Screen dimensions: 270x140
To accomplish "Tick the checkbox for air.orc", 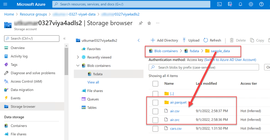I will pyautogui.click(x=155, y=120).
